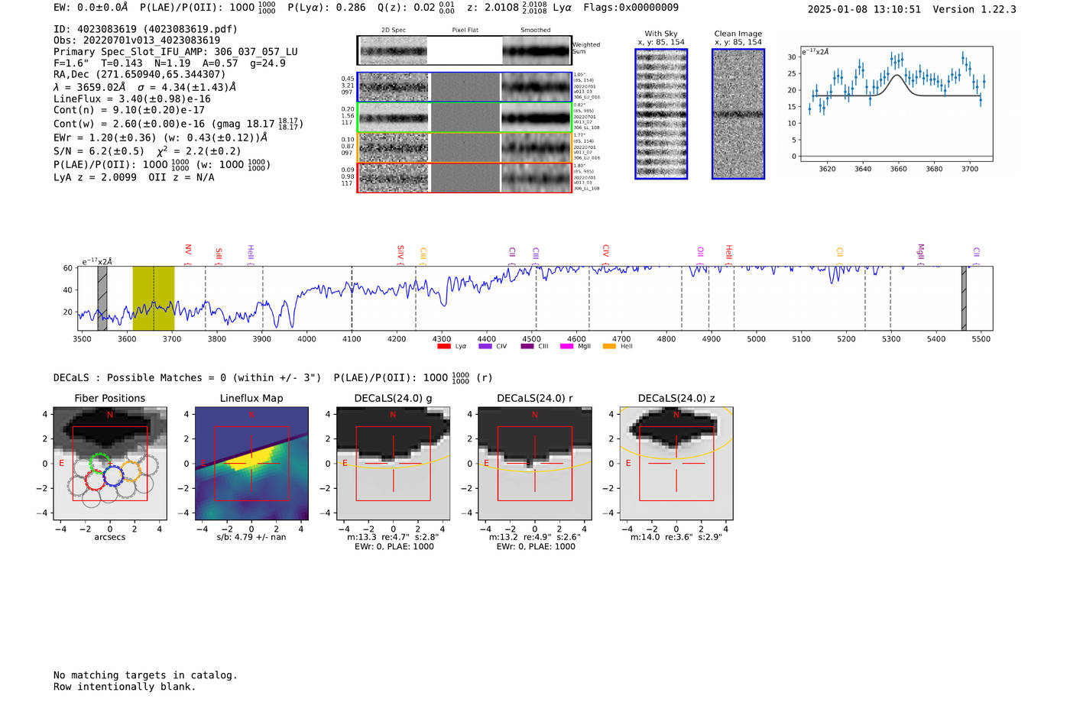The image size is (1070, 728).
Task: Click Primary Spec_Slot_IFU_AMP: 306_037_057_LU text
Action: (176, 52)
